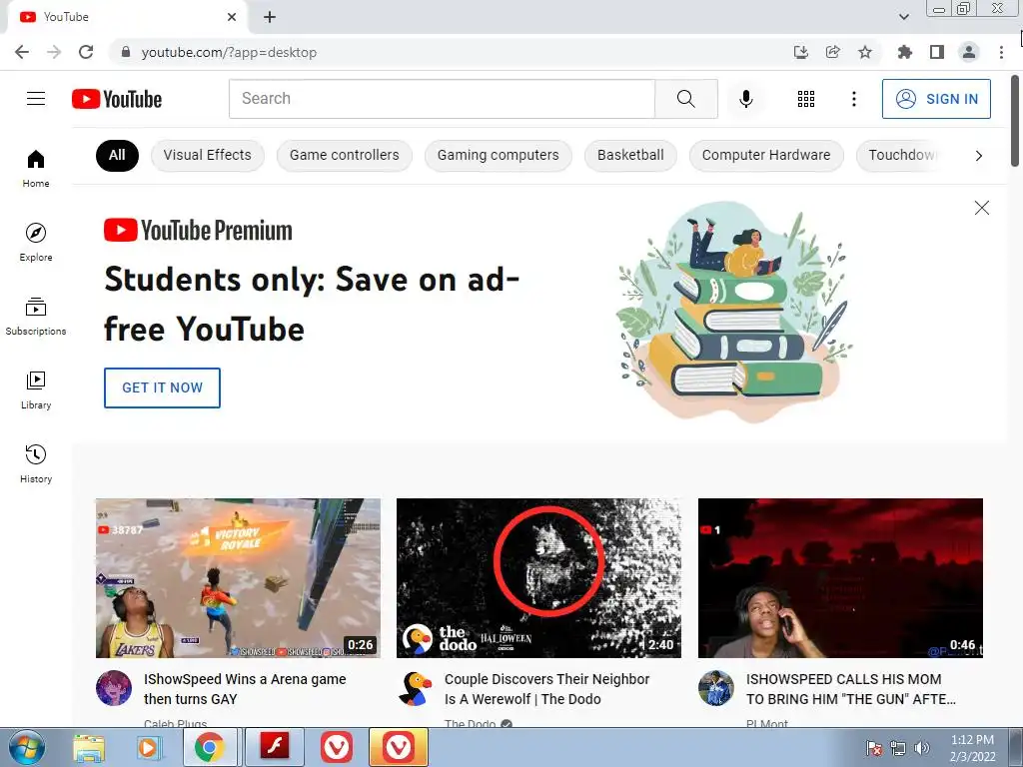The image size is (1023, 767).
Task: Click the YouTube Premium logo in banner
Action: click(x=198, y=231)
